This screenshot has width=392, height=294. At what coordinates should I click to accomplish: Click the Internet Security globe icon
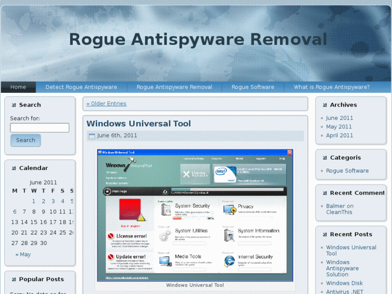229,261
